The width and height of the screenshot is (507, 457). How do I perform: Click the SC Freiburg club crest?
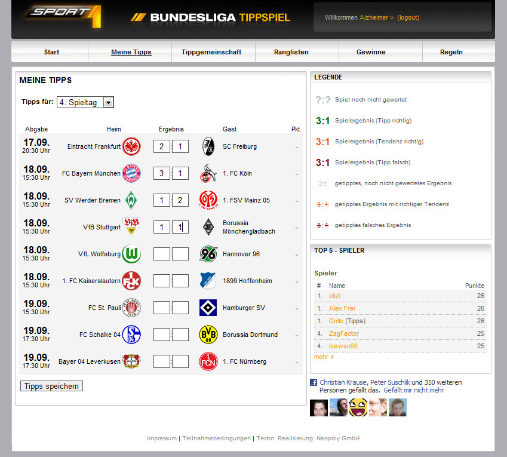[x=208, y=146]
